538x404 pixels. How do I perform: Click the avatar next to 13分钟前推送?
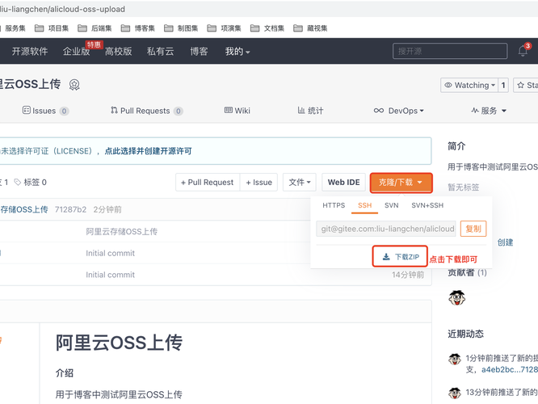click(455, 393)
